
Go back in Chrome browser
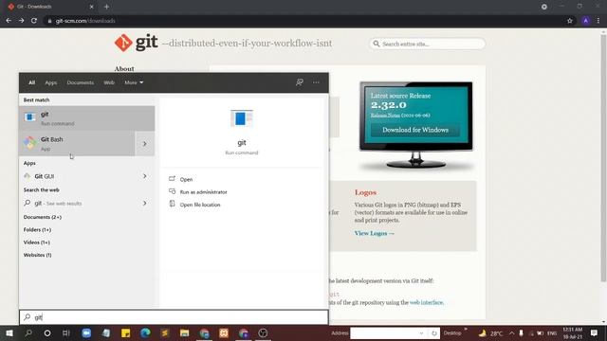[x=9, y=21]
